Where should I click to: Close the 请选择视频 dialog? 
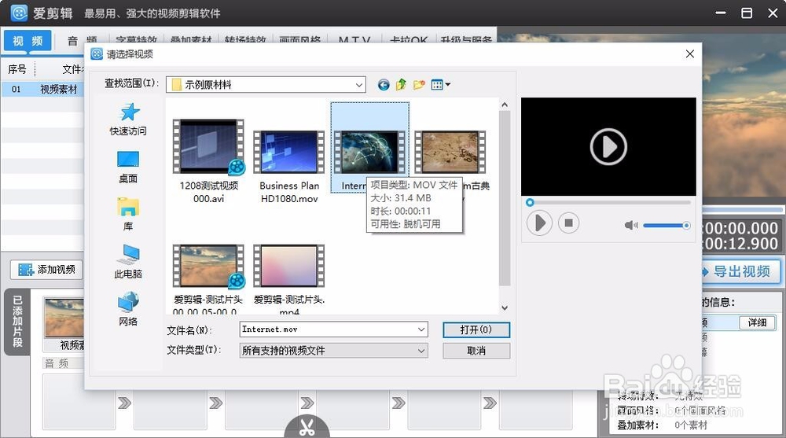point(690,53)
